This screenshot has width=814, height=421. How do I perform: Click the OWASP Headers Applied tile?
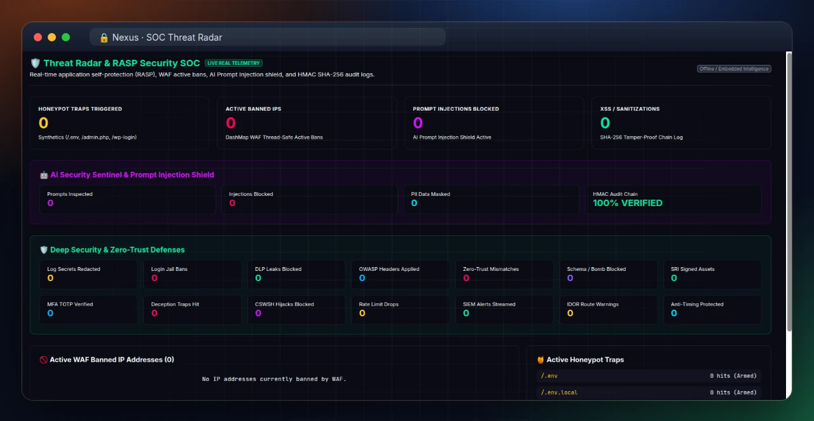pyautogui.click(x=400, y=274)
